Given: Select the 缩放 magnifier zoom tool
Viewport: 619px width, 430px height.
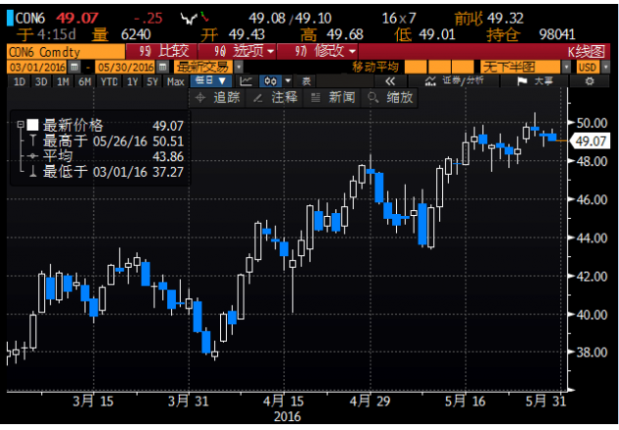Looking at the screenshot, I should (x=390, y=97).
